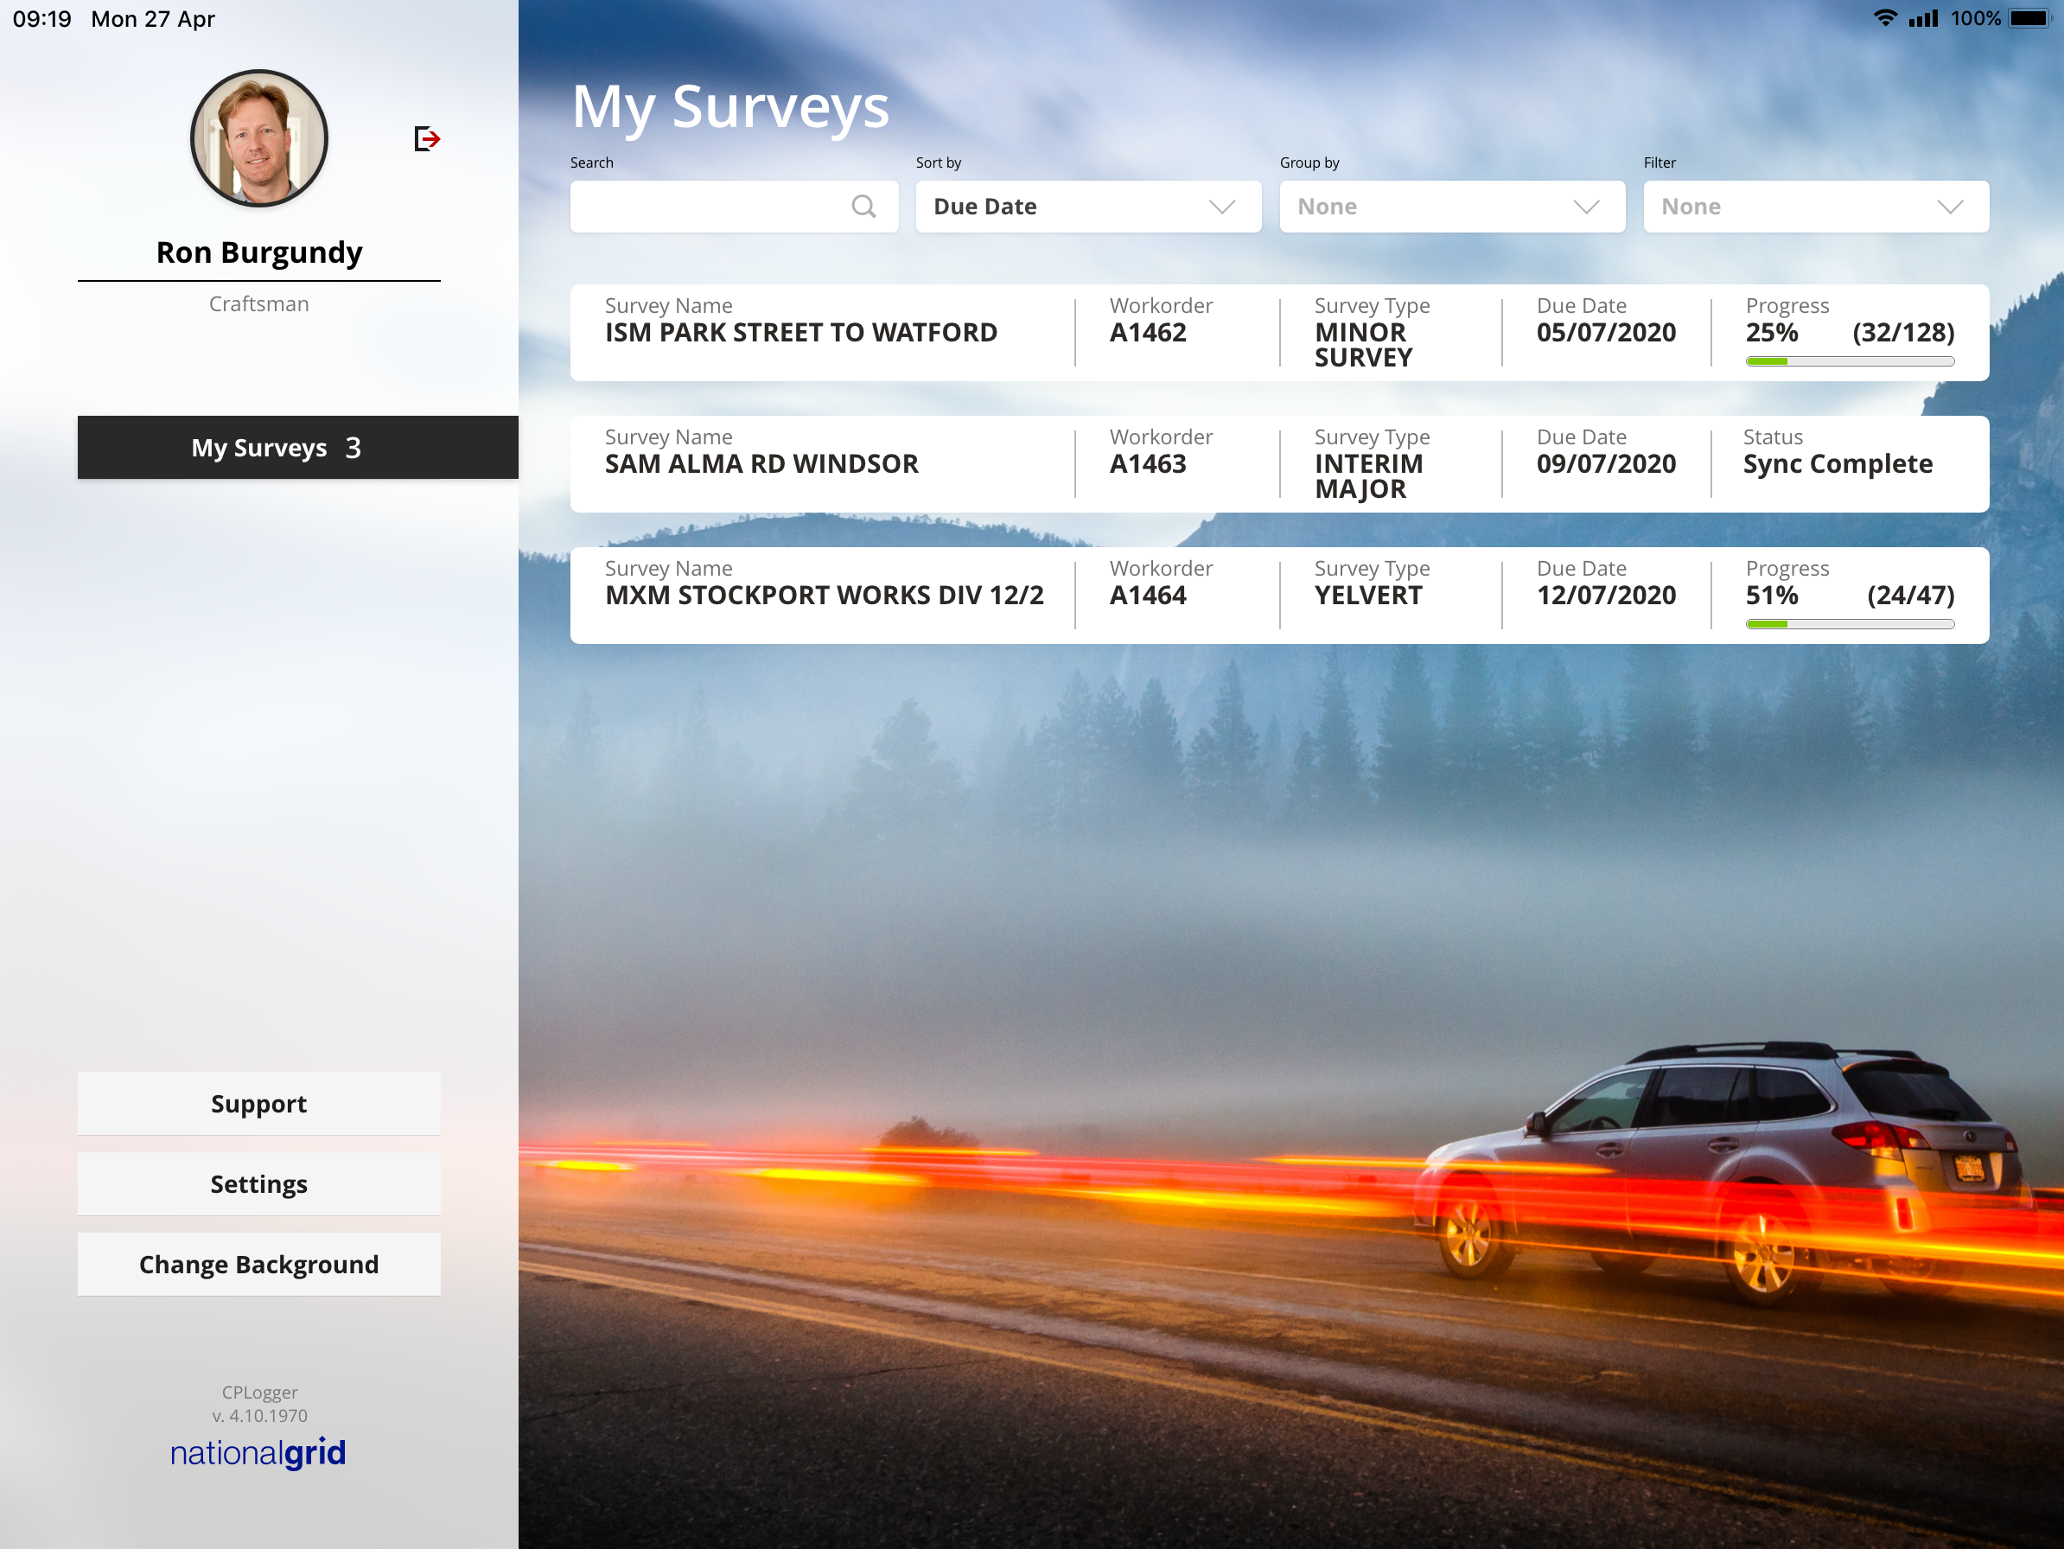2064x1549 pixels.
Task: Open SAM ALMA RD WINDSOR survey
Action: coord(761,464)
